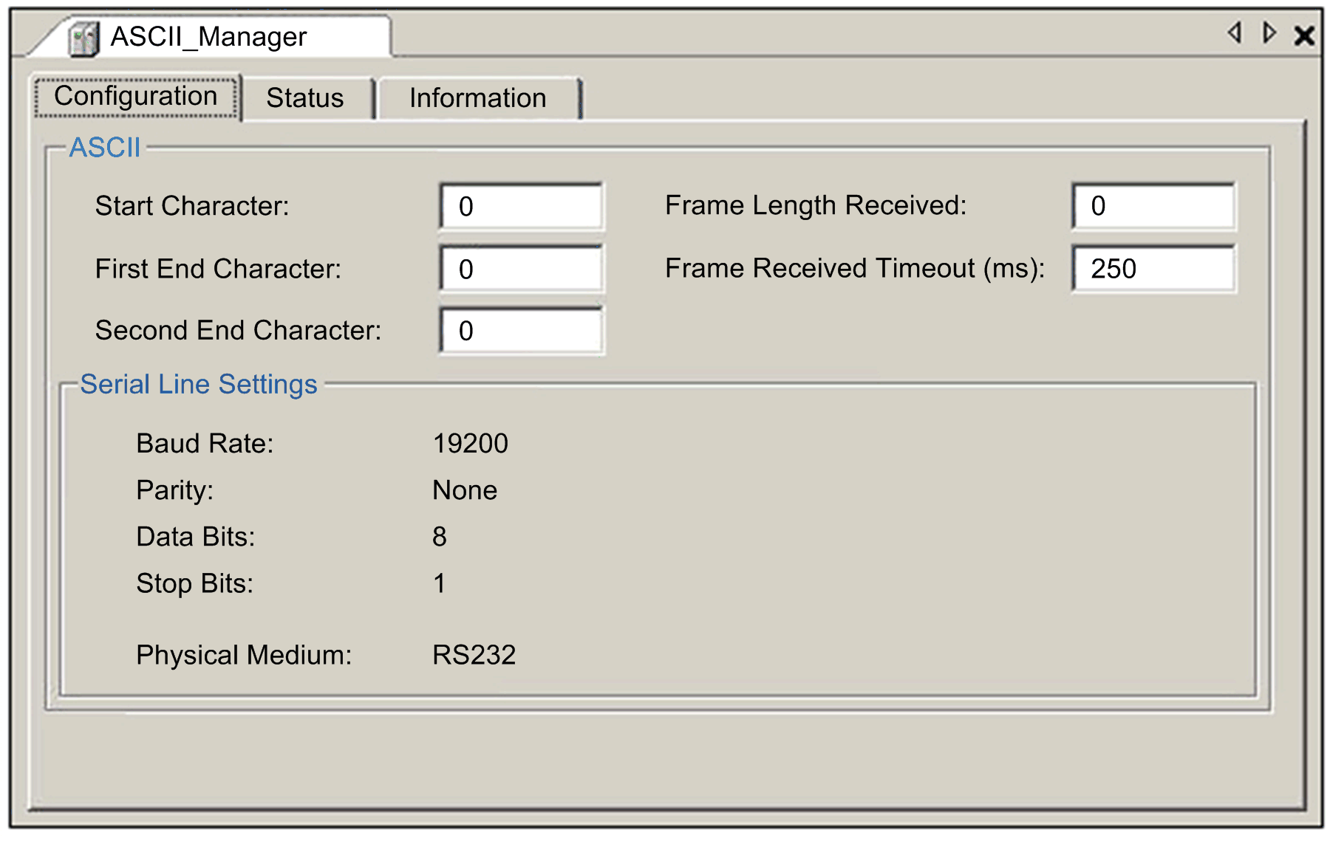The height and width of the screenshot is (841, 1330).
Task: Click the left tab scroll arrow
Action: (1235, 32)
